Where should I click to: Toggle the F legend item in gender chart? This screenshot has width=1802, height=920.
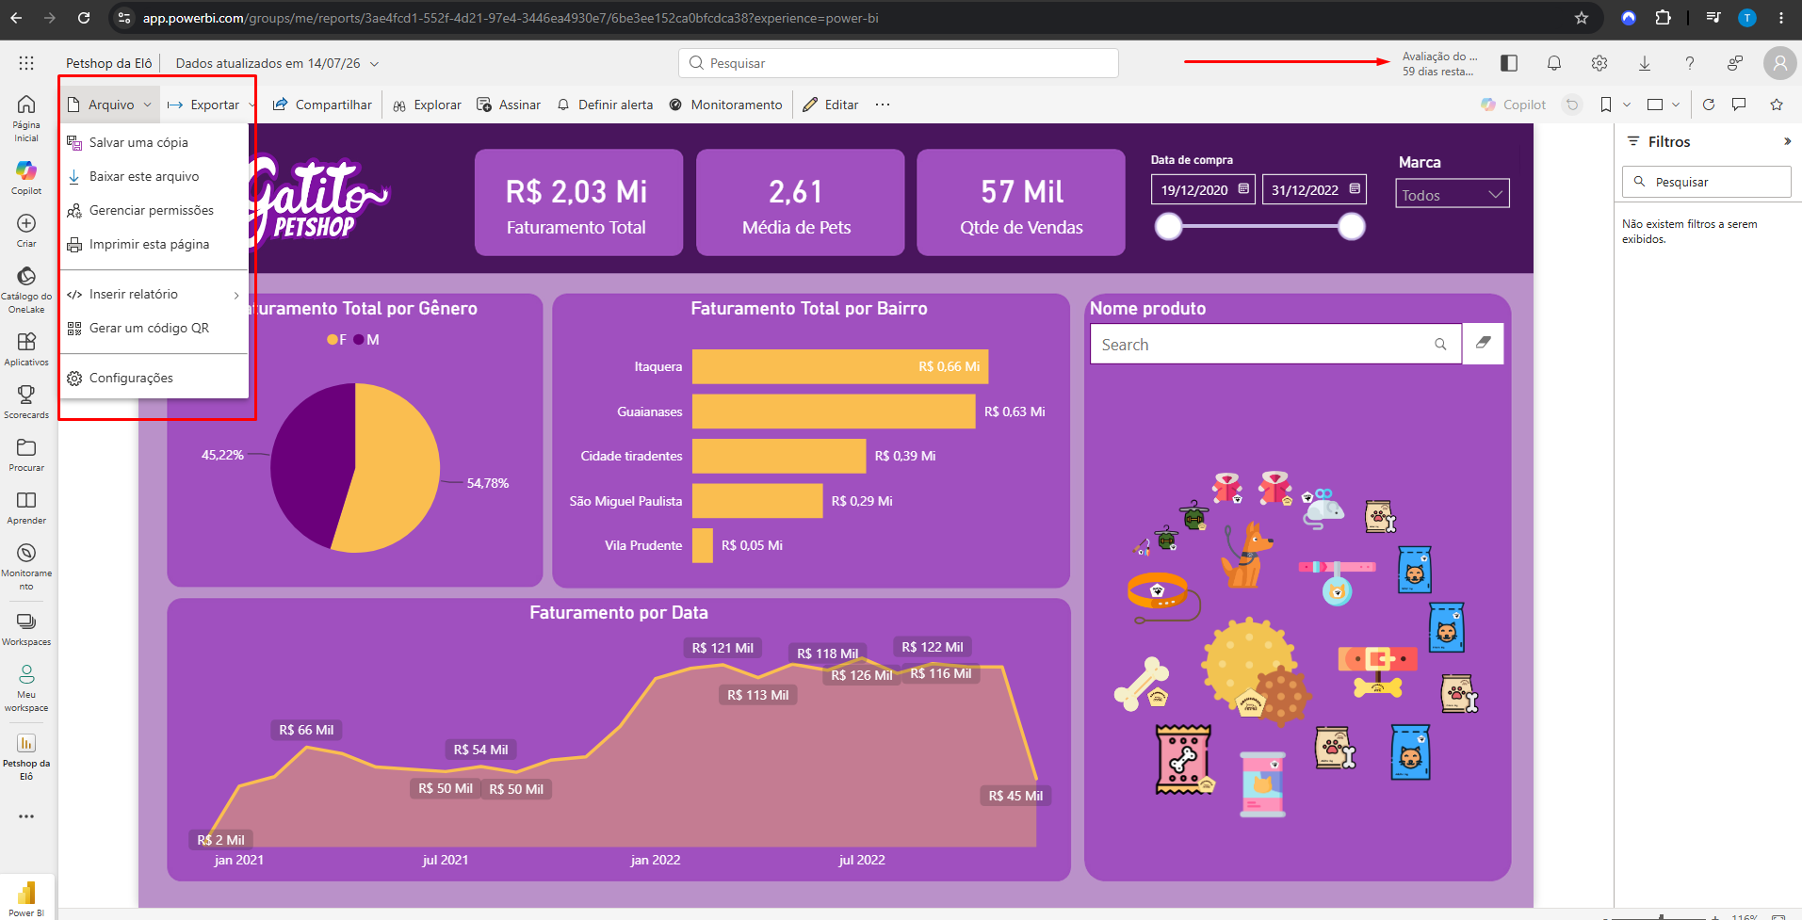(x=337, y=340)
